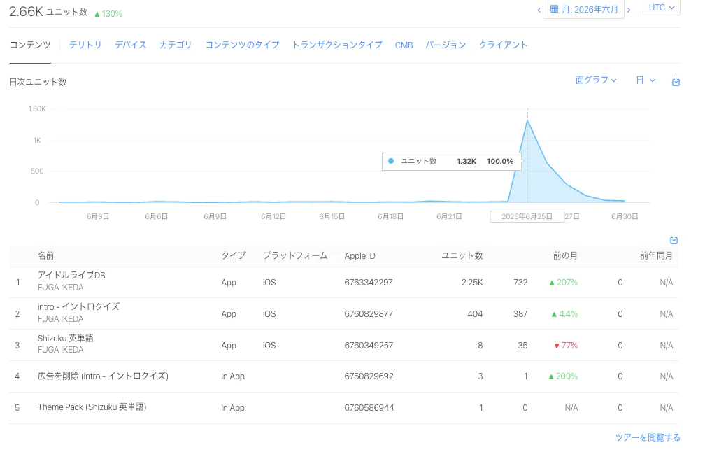Open intro - イントロクイズ app row
The width and height of the screenshot is (705, 452).
pyautogui.click(x=343, y=313)
